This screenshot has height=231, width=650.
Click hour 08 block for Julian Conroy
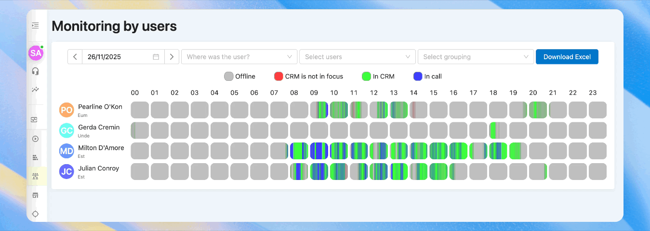click(299, 171)
